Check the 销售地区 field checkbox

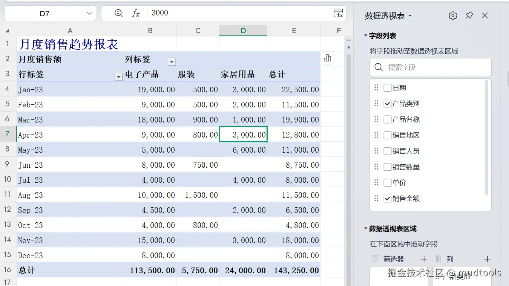(387, 135)
